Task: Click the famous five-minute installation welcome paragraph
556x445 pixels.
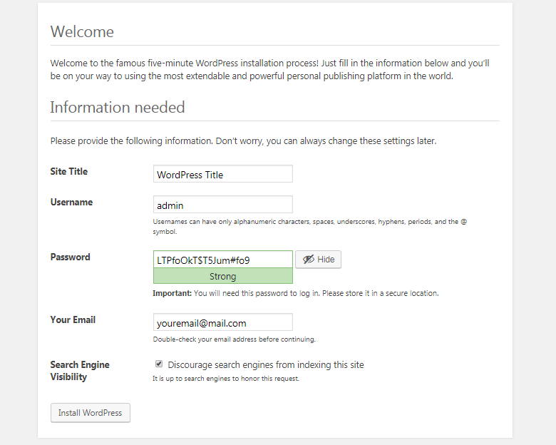Action: pyautogui.click(x=270, y=70)
